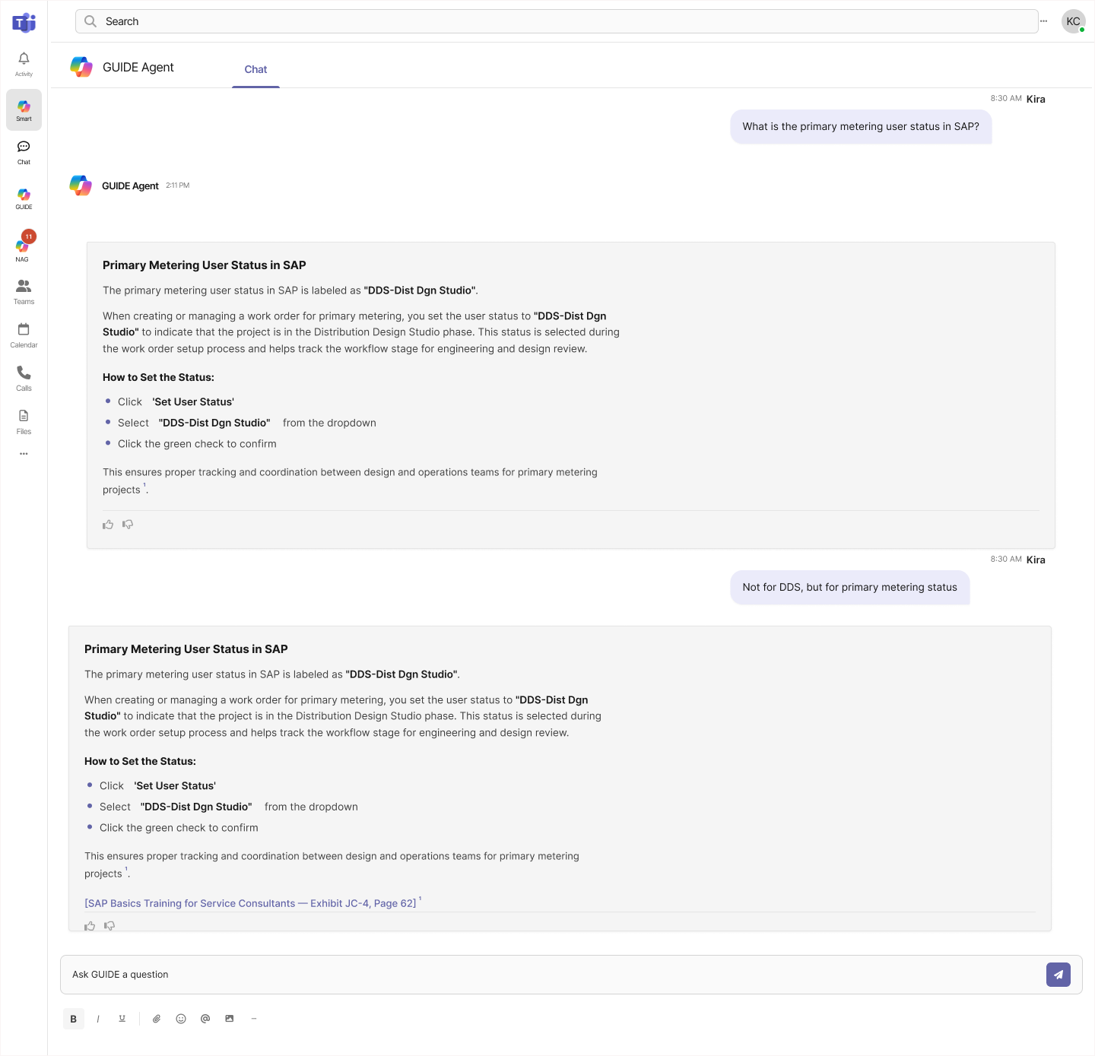
Task: Switch to the Chat tab
Action: 255,69
